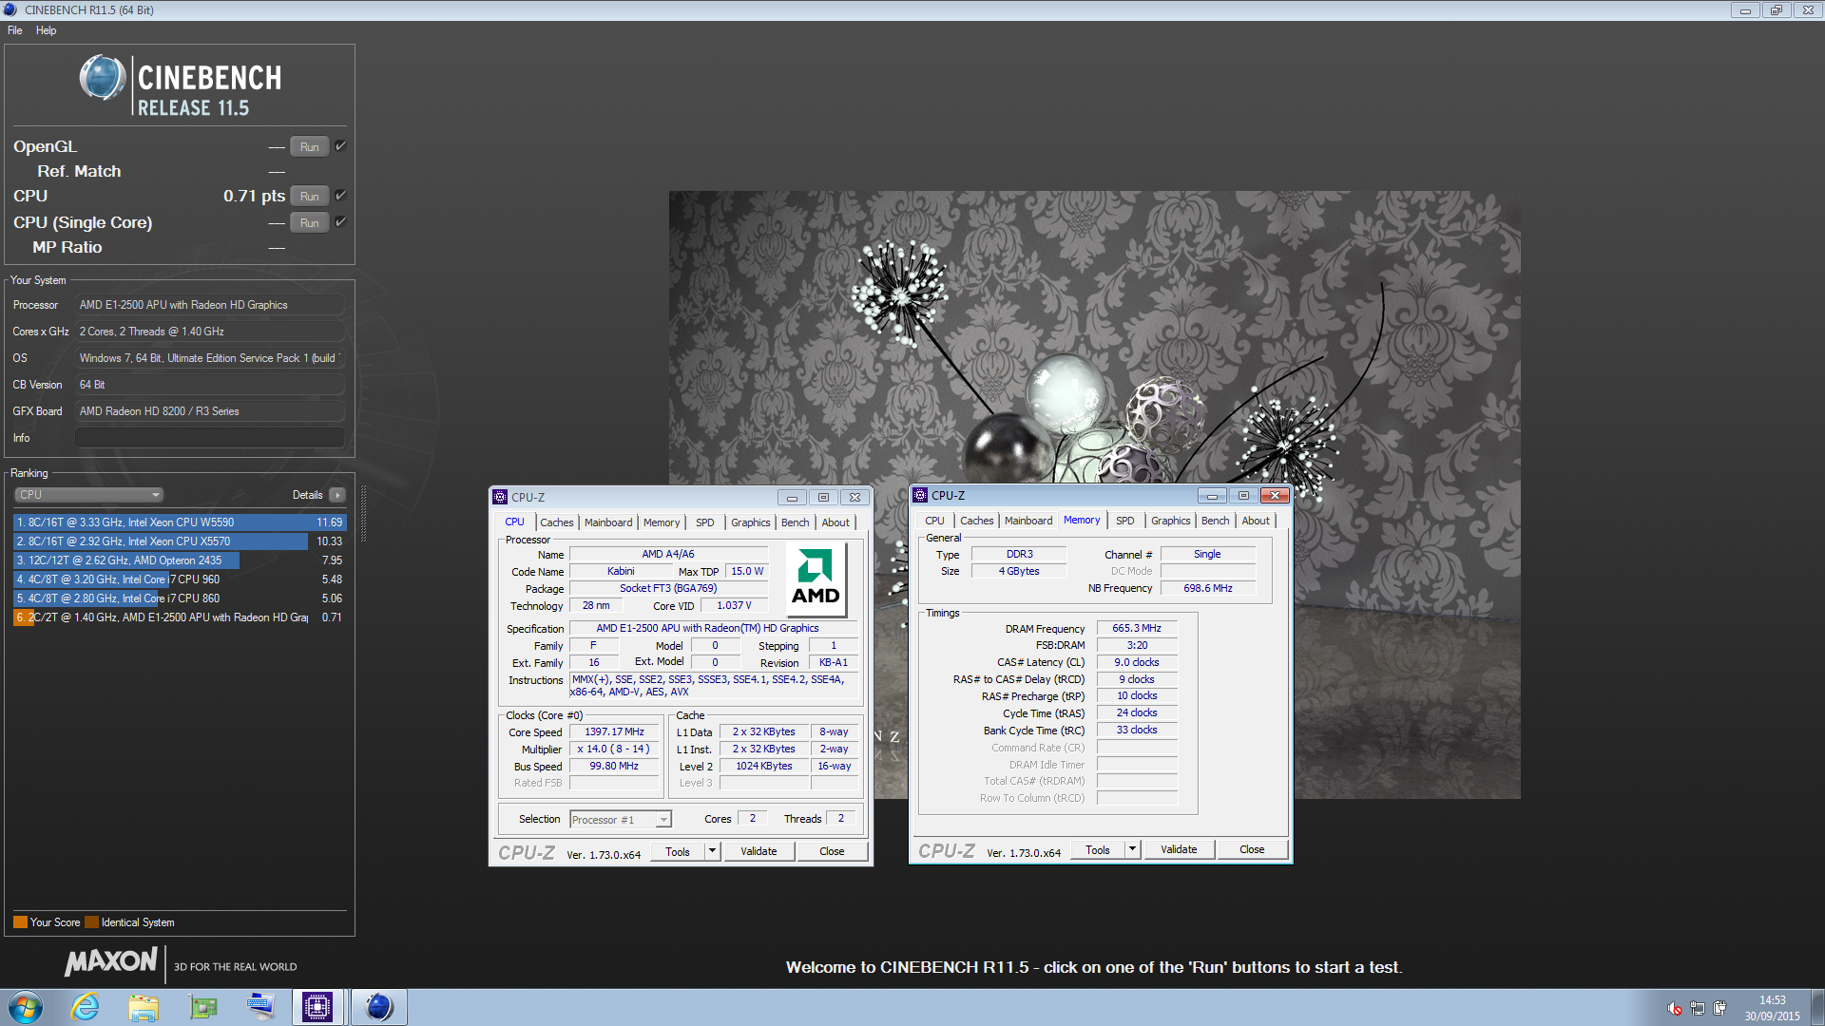Click the DRAM Frequency value field
Viewport: 1825px width, 1026px height.
1137,628
